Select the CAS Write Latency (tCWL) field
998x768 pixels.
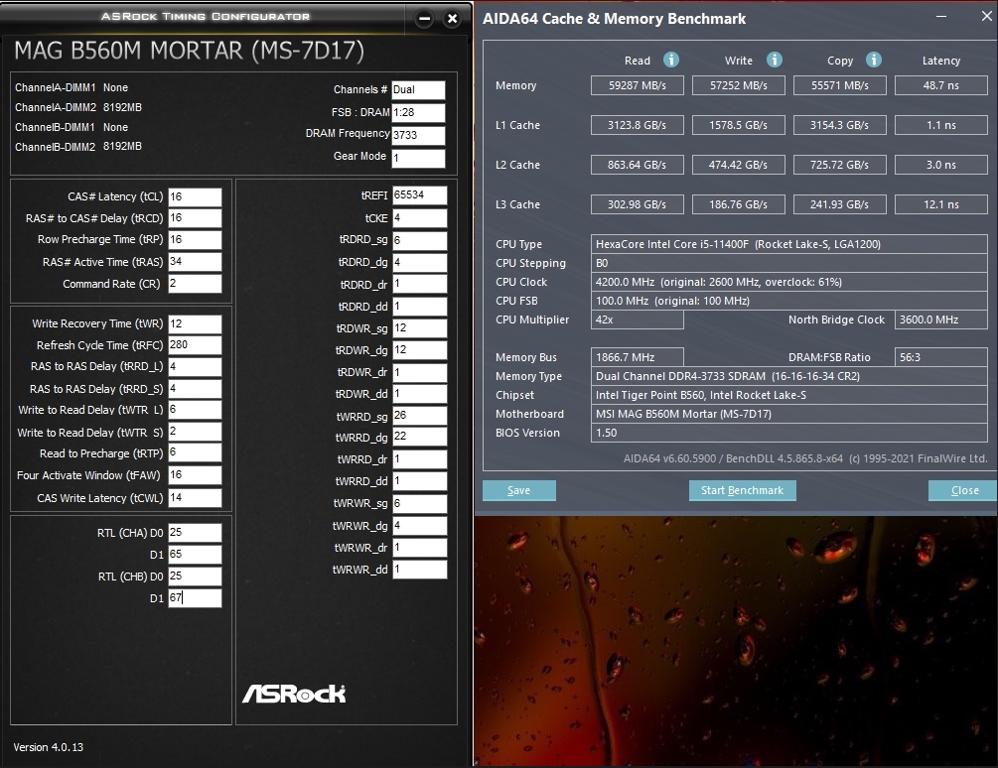195,498
